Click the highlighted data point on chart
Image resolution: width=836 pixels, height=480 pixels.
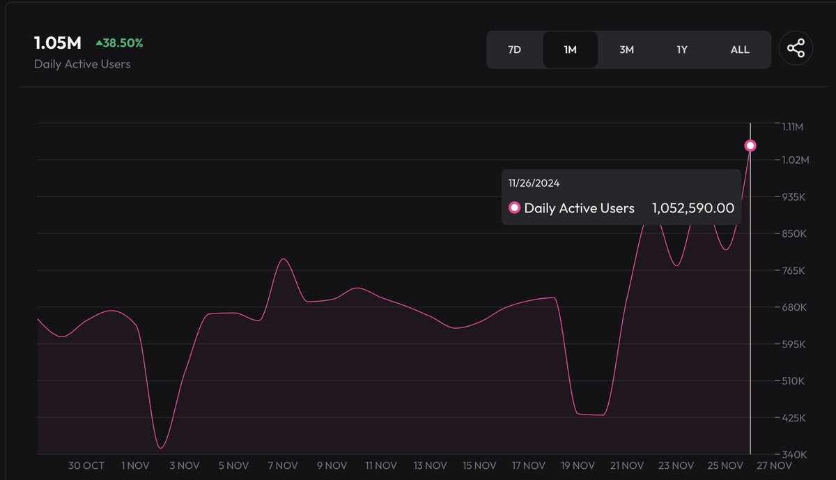pyautogui.click(x=750, y=146)
